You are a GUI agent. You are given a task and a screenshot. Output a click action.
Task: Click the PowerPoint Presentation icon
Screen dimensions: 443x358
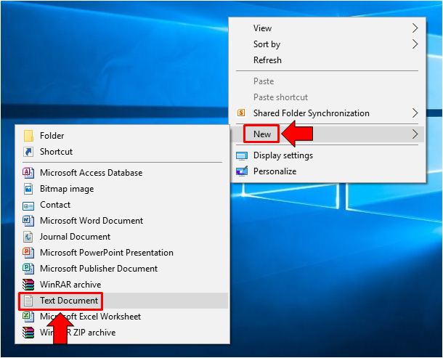point(28,253)
